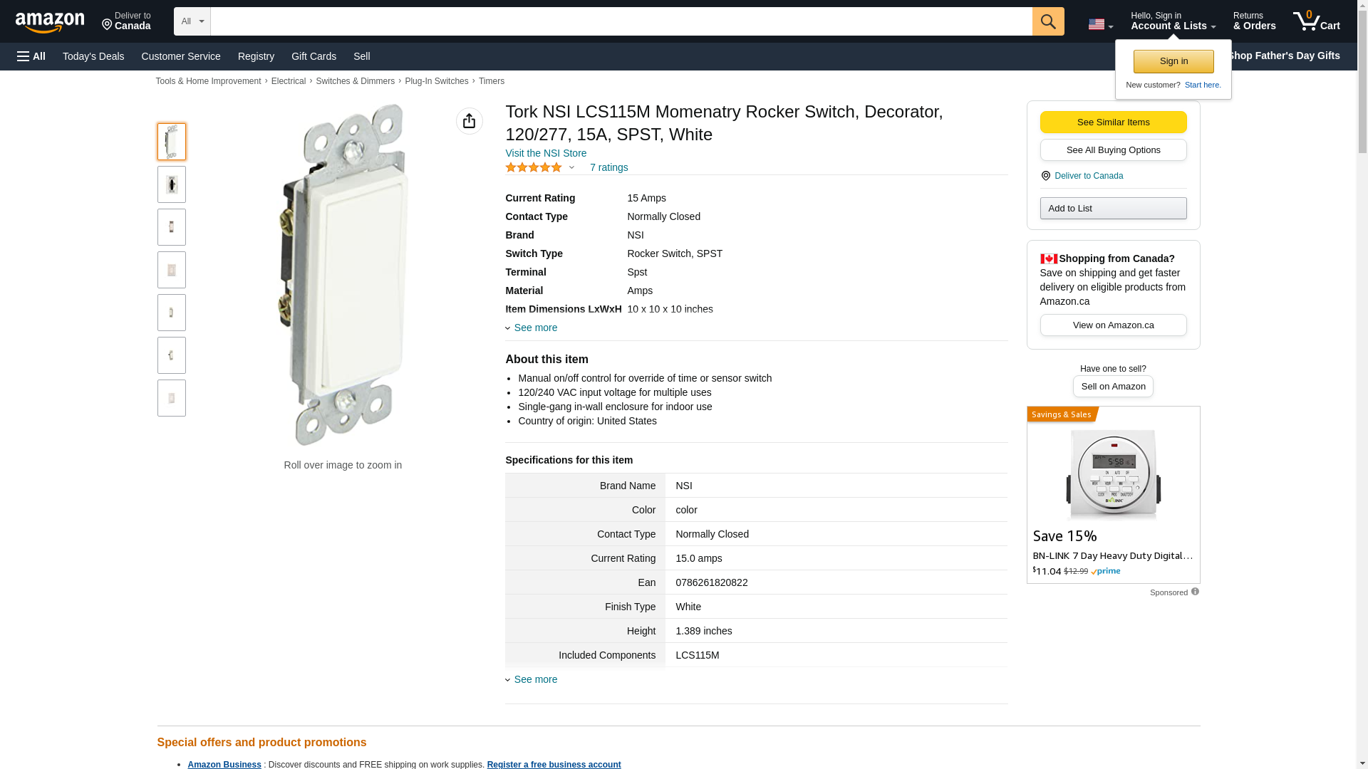Image resolution: width=1368 pixels, height=769 pixels.
Task: Go to Customer Service menu item
Action: (x=181, y=56)
